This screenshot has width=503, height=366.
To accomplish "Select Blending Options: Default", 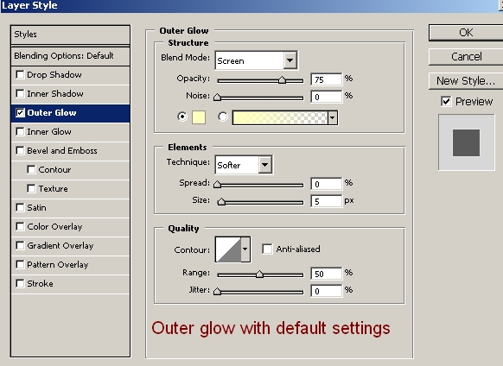I will click(x=70, y=56).
